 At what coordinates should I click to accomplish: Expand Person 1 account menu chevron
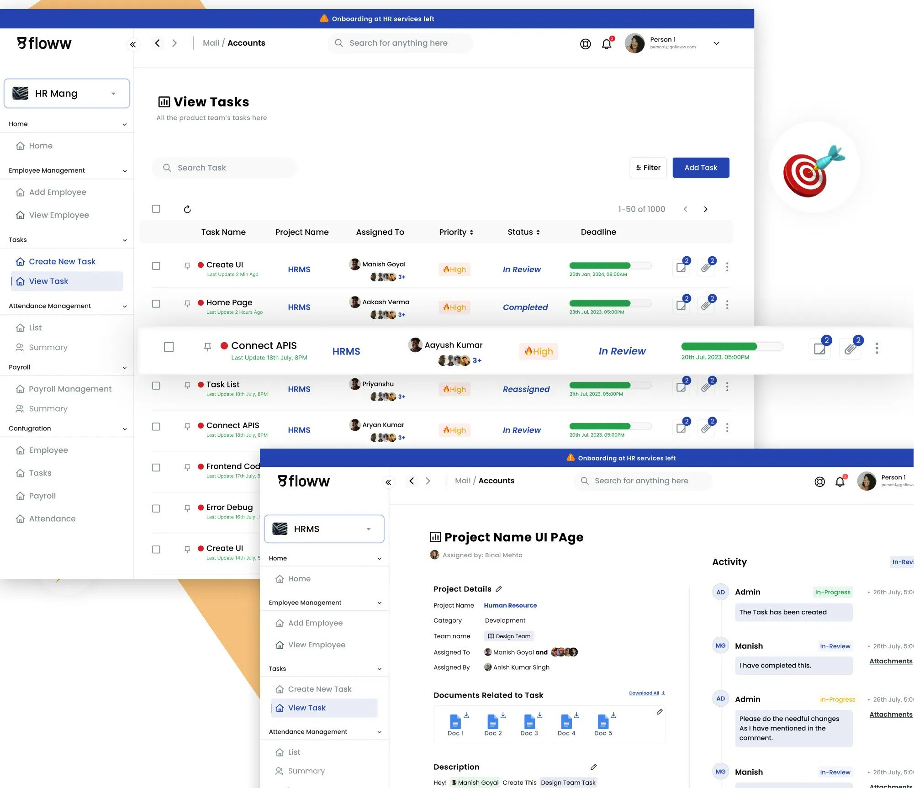[716, 43]
